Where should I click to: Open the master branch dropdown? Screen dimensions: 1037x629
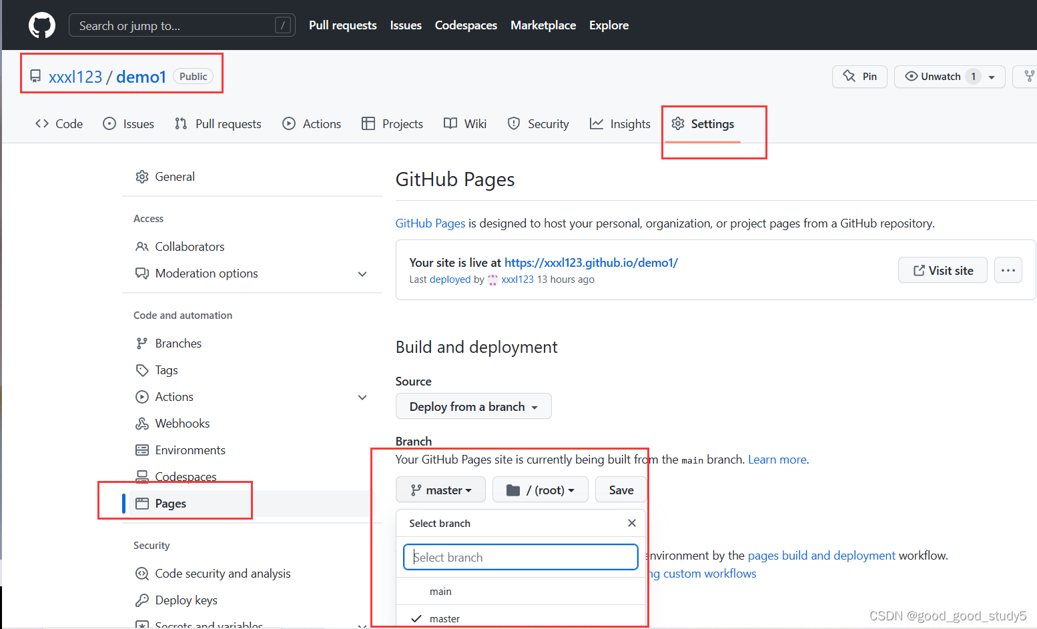click(x=440, y=490)
